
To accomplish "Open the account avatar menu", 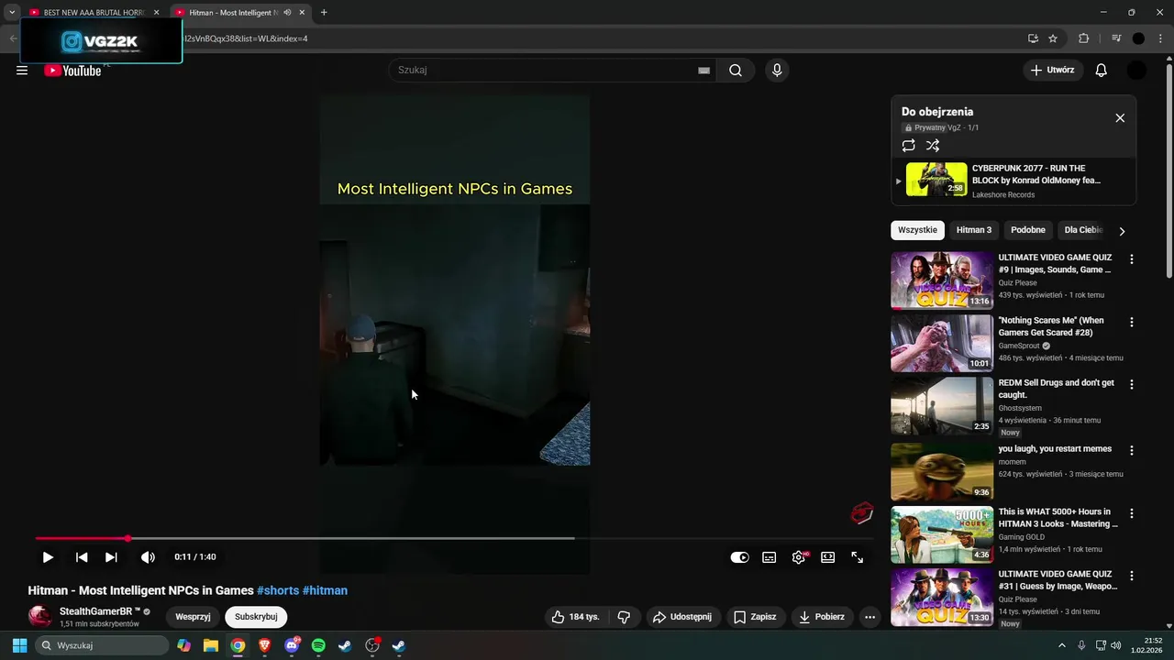I will pos(1136,71).
